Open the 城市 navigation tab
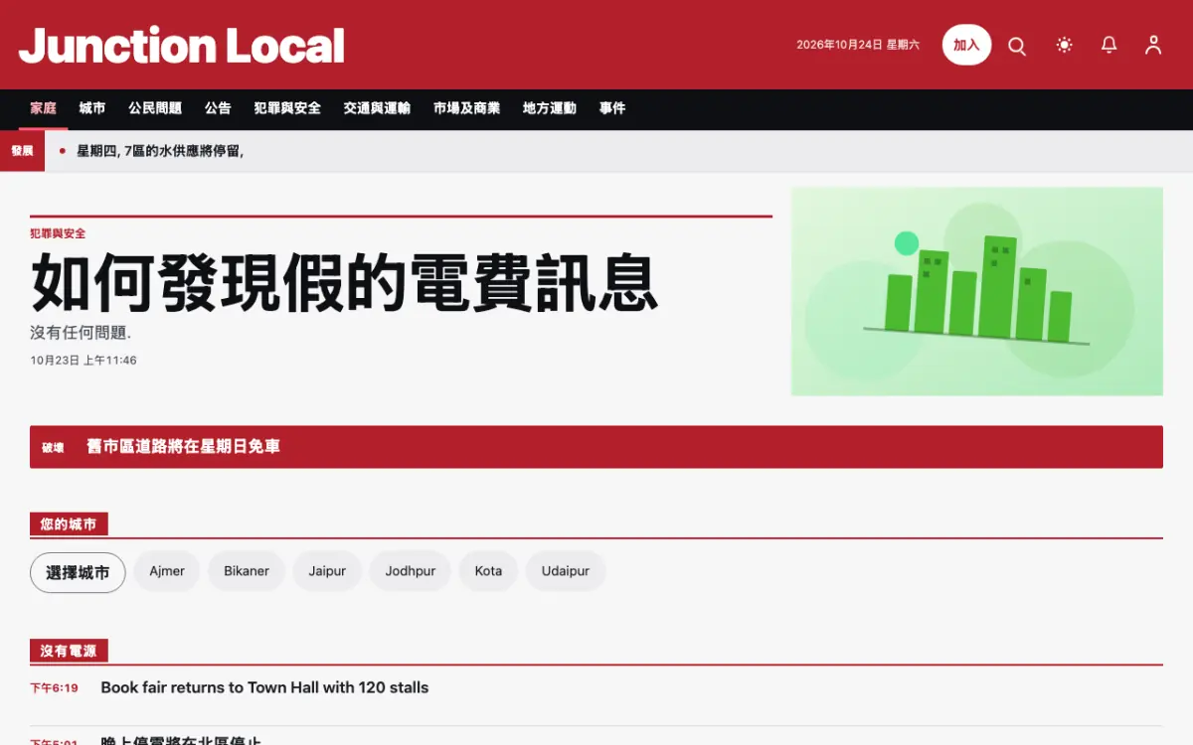Viewport: 1193px width, 745px height. point(92,108)
